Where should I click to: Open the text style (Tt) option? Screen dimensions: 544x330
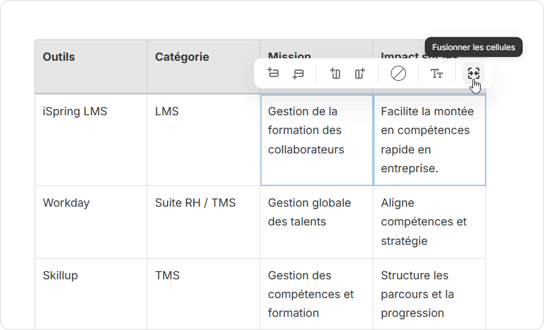(437, 73)
